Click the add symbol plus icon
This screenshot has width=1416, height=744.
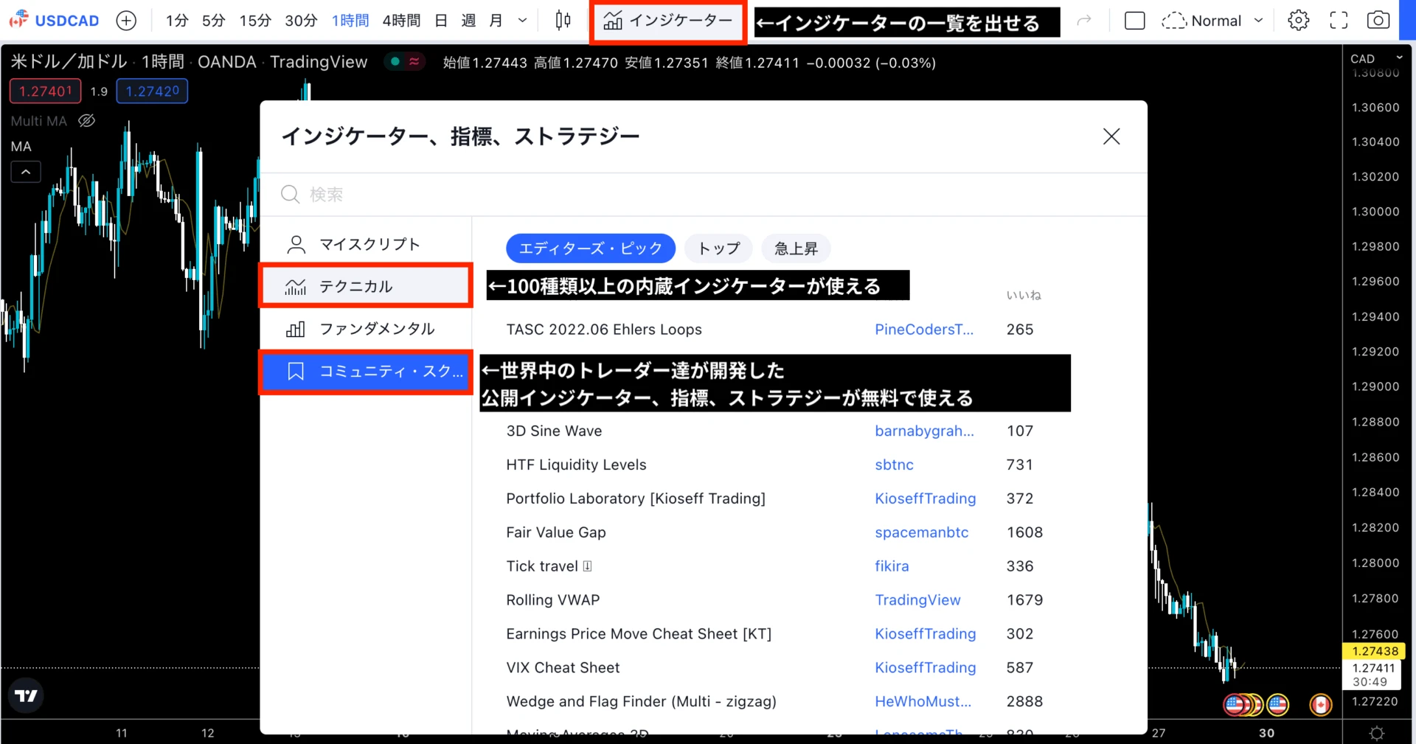pos(126,21)
